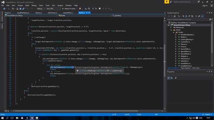Click Windows taskbar search icon

coord(7,118)
